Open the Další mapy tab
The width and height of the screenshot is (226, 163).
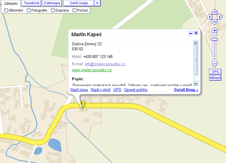[x=79, y=3]
